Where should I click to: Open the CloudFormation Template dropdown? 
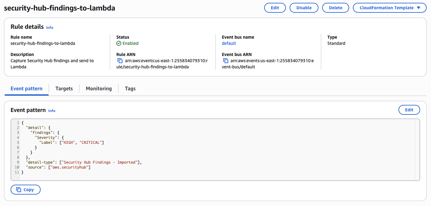pyautogui.click(x=389, y=7)
